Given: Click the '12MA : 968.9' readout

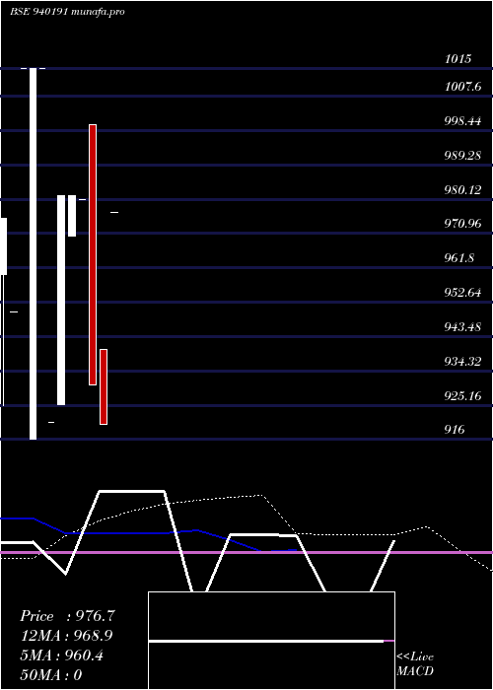Looking at the screenshot, I should point(66,636).
